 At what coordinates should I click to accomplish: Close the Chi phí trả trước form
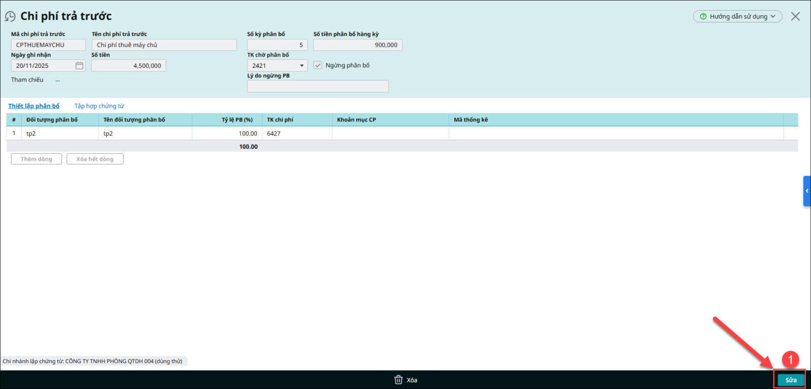pyautogui.click(x=795, y=17)
